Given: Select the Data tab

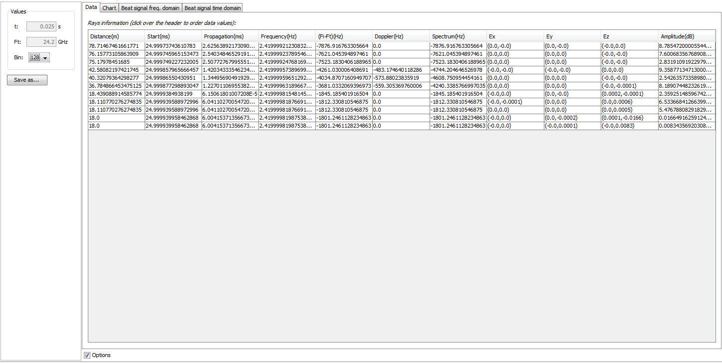Looking at the screenshot, I should (x=91, y=7).
